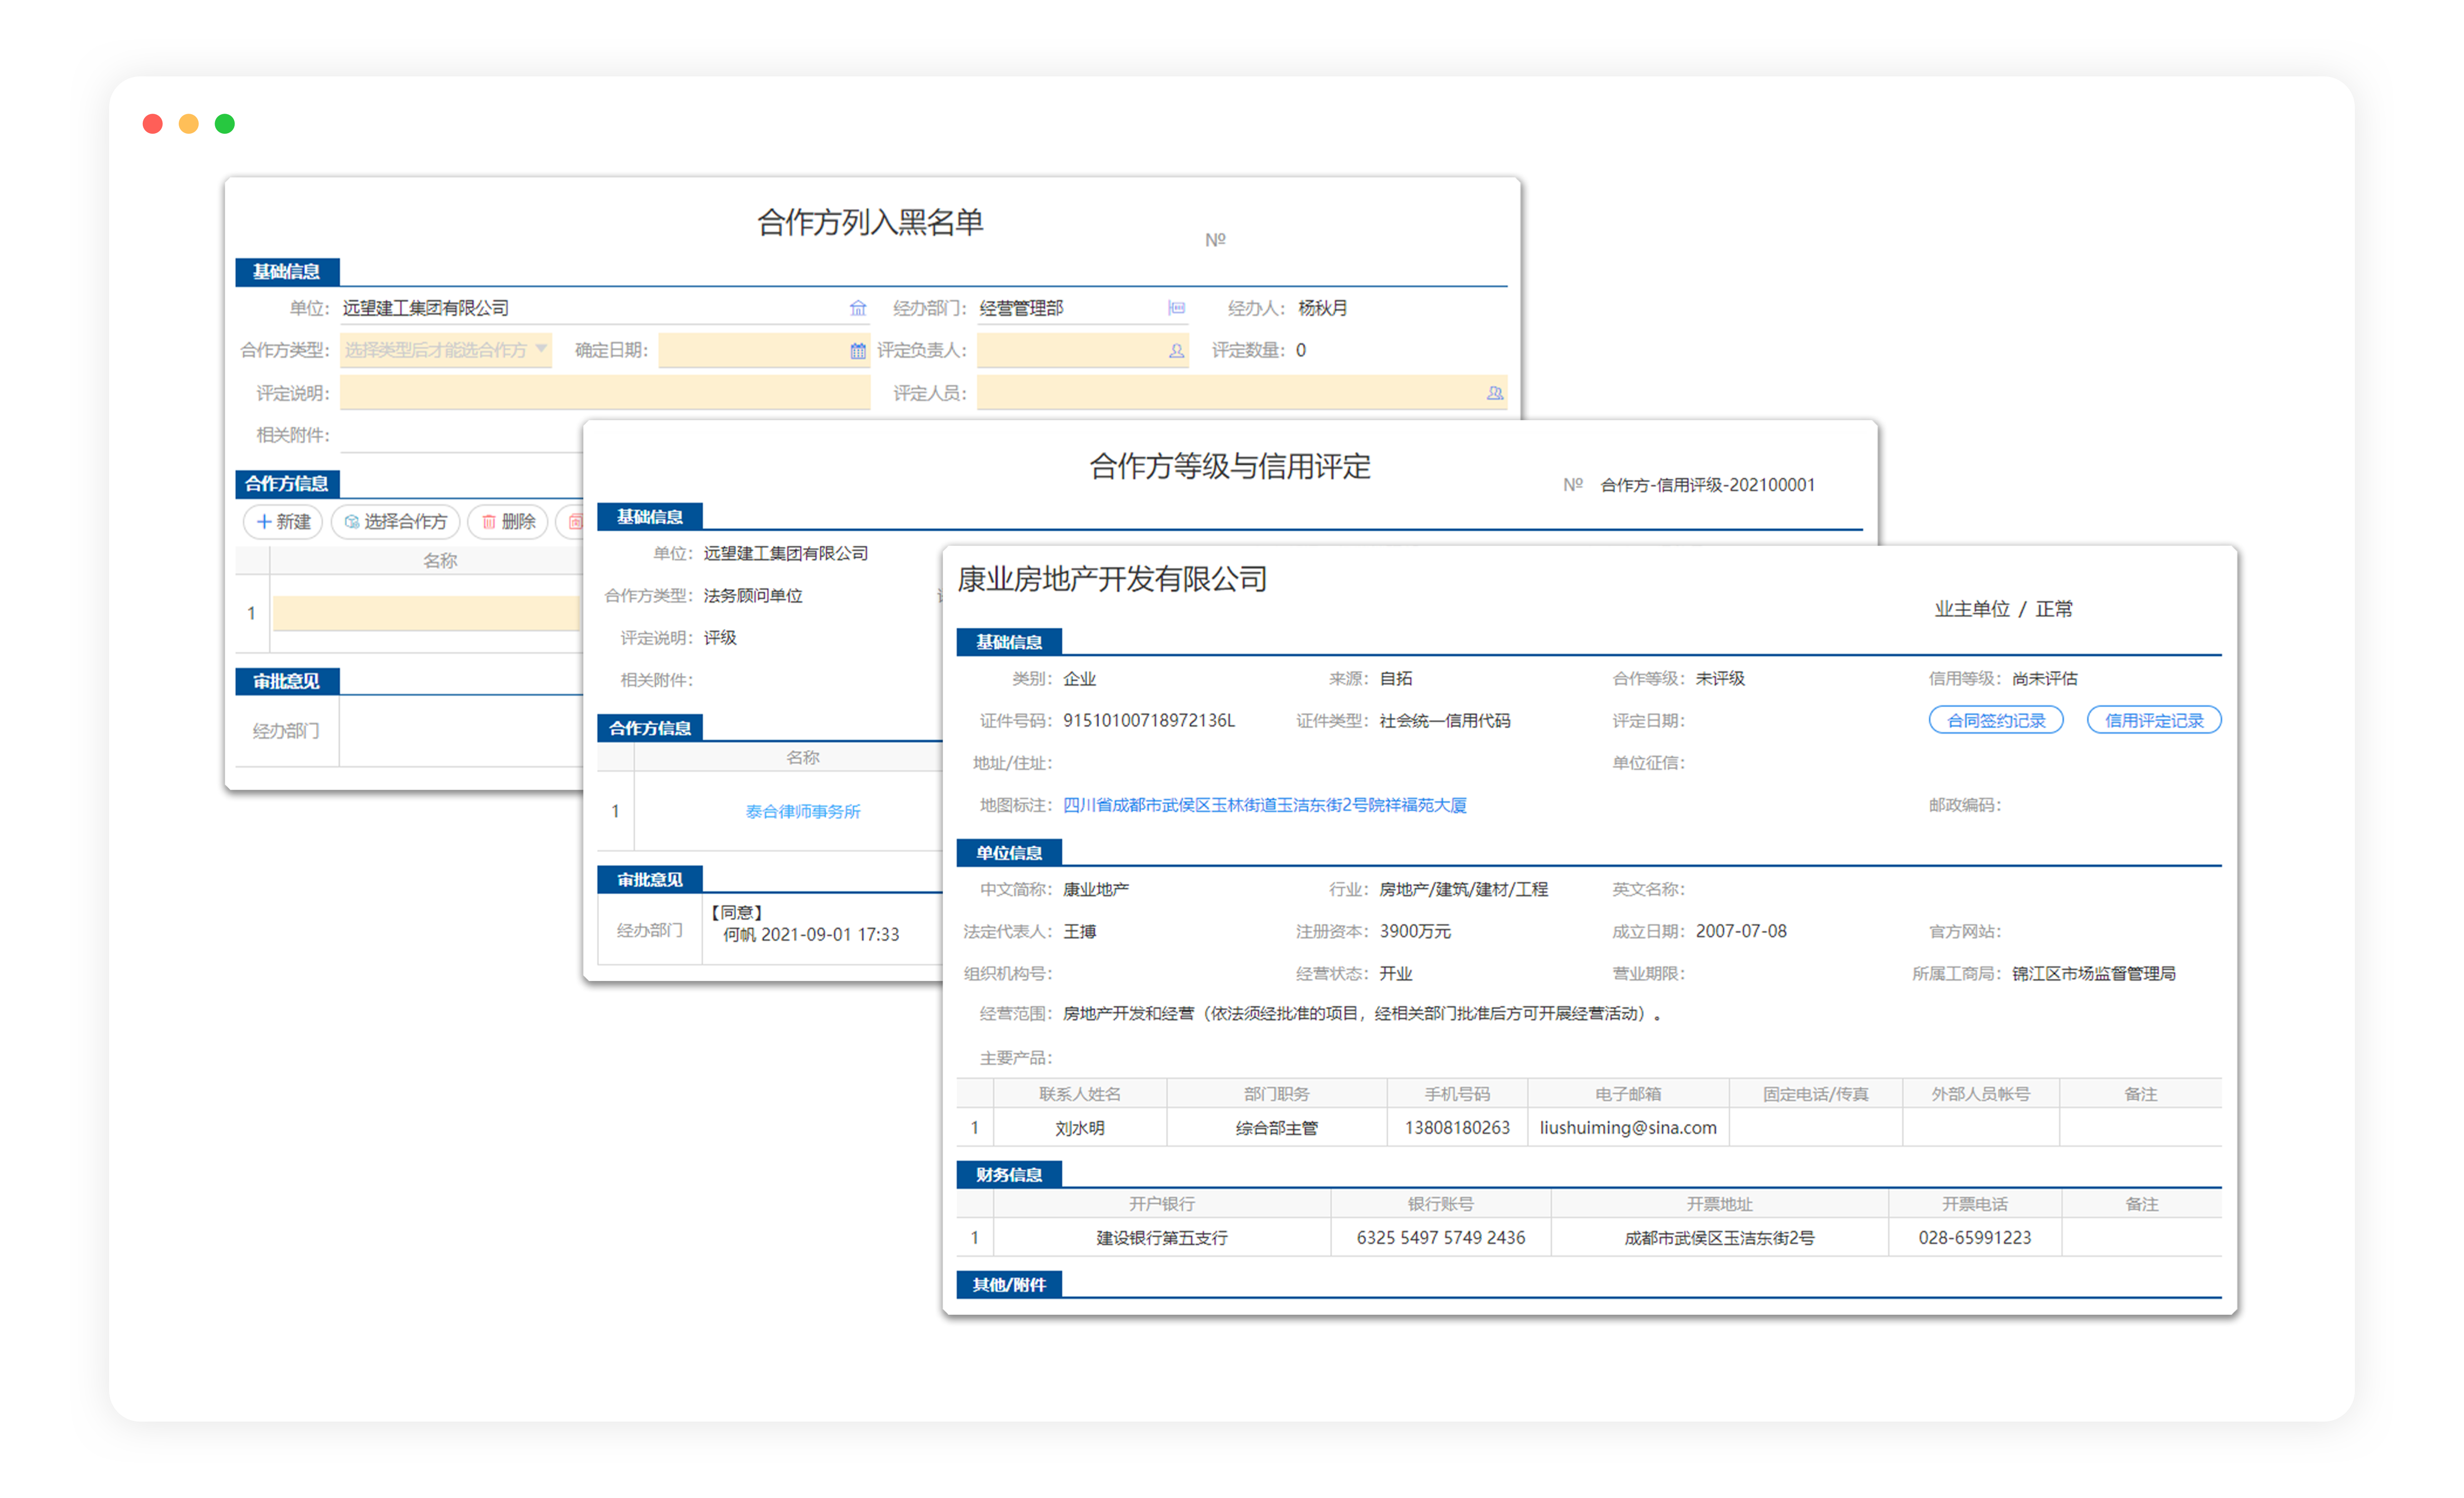Click the 经办人 value 杨秋月
This screenshot has width=2464, height=1498.
point(1322,308)
